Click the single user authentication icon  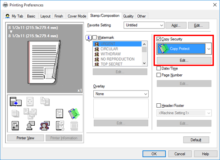(30, 126)
